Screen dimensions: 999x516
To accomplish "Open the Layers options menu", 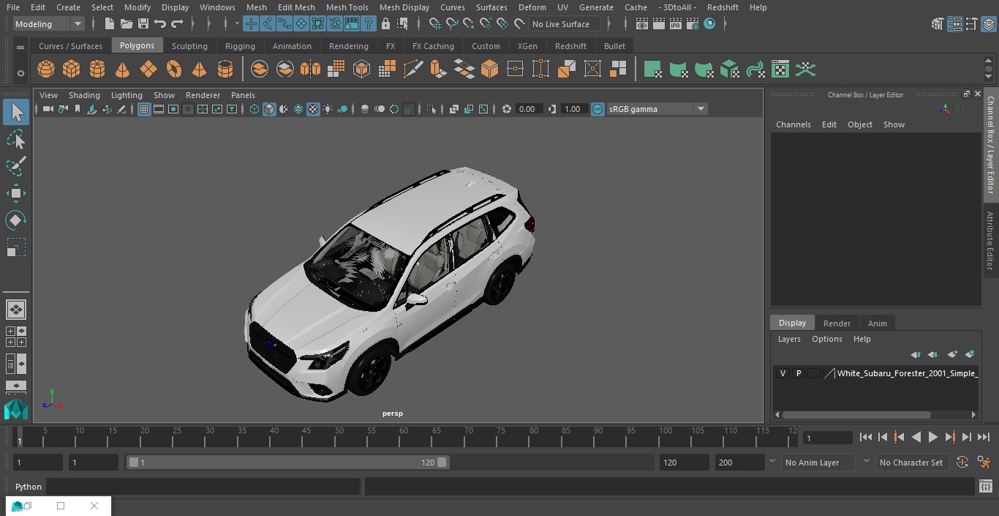I will pyautogui.click(x=826, y=339).
